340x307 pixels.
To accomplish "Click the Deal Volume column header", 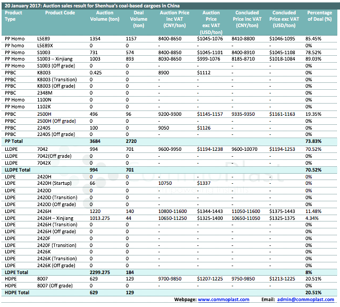I will pyautogui.click(x=139, y=19).
